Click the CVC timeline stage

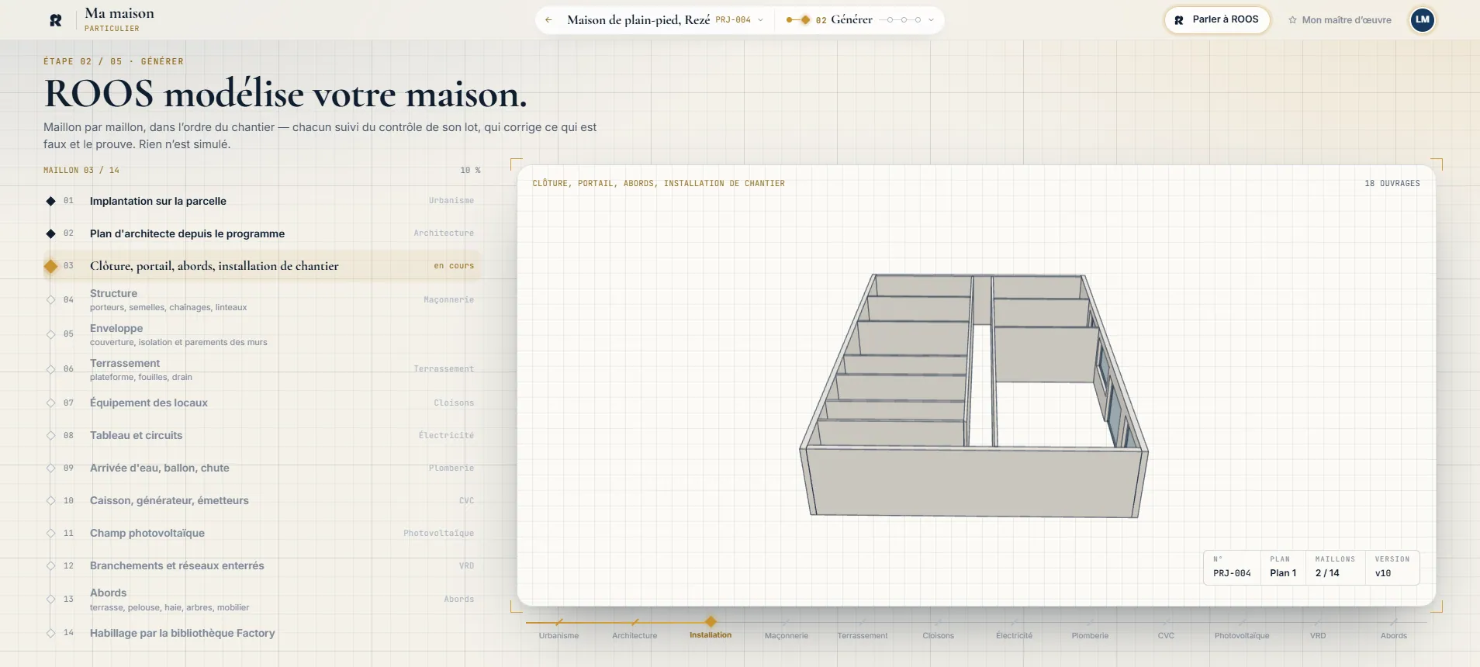1166,629
